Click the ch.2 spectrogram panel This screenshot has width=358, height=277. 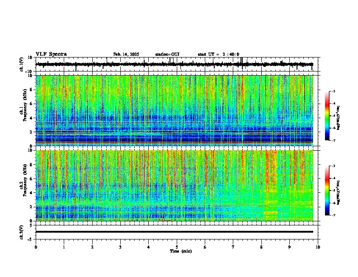[x=174, y=186]
